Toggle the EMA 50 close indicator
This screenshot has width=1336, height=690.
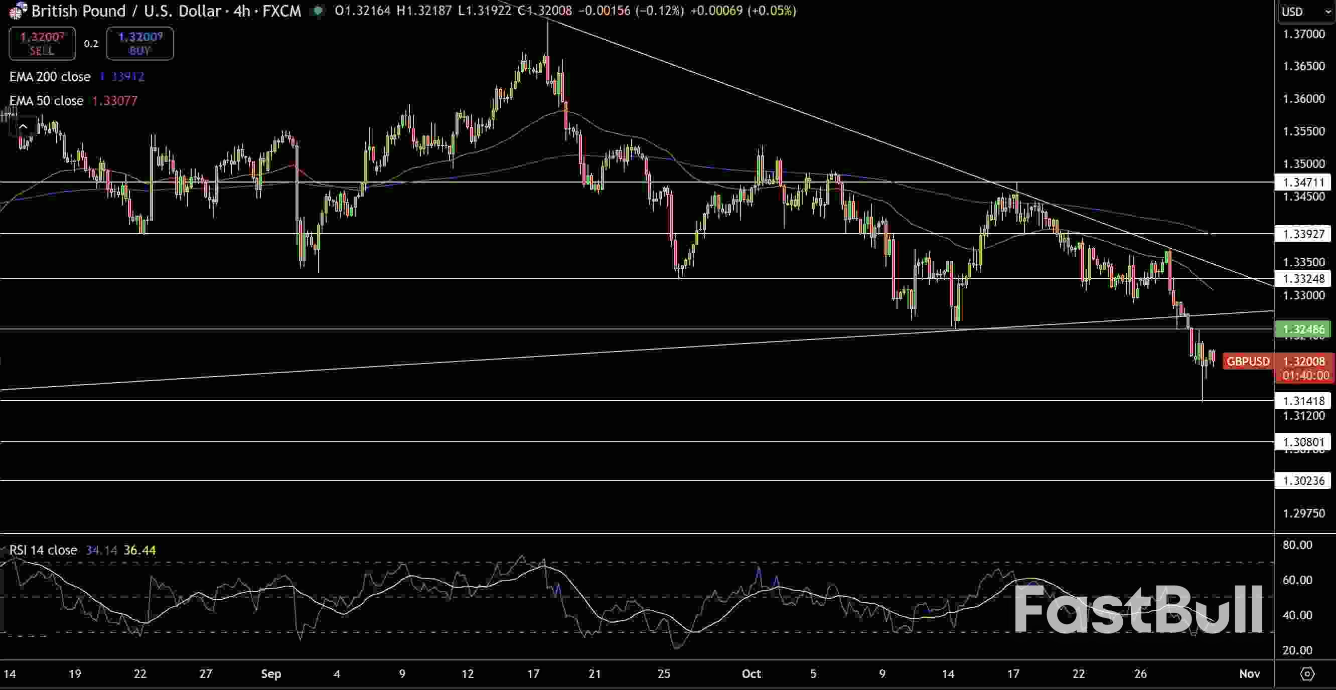tap(46, 101)
